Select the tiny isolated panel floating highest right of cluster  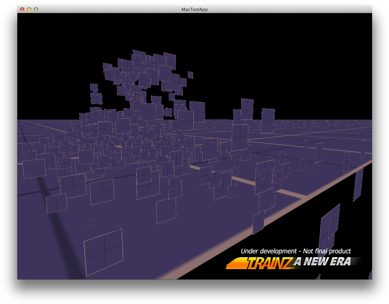point(190,75)
